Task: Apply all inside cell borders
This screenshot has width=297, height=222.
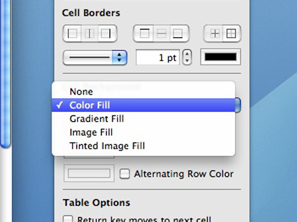Action: 213,33
